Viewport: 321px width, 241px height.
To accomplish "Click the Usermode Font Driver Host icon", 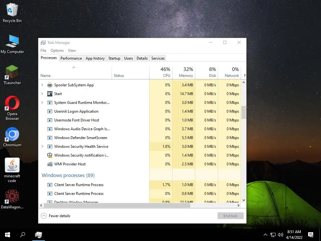I will click(50, 120).
